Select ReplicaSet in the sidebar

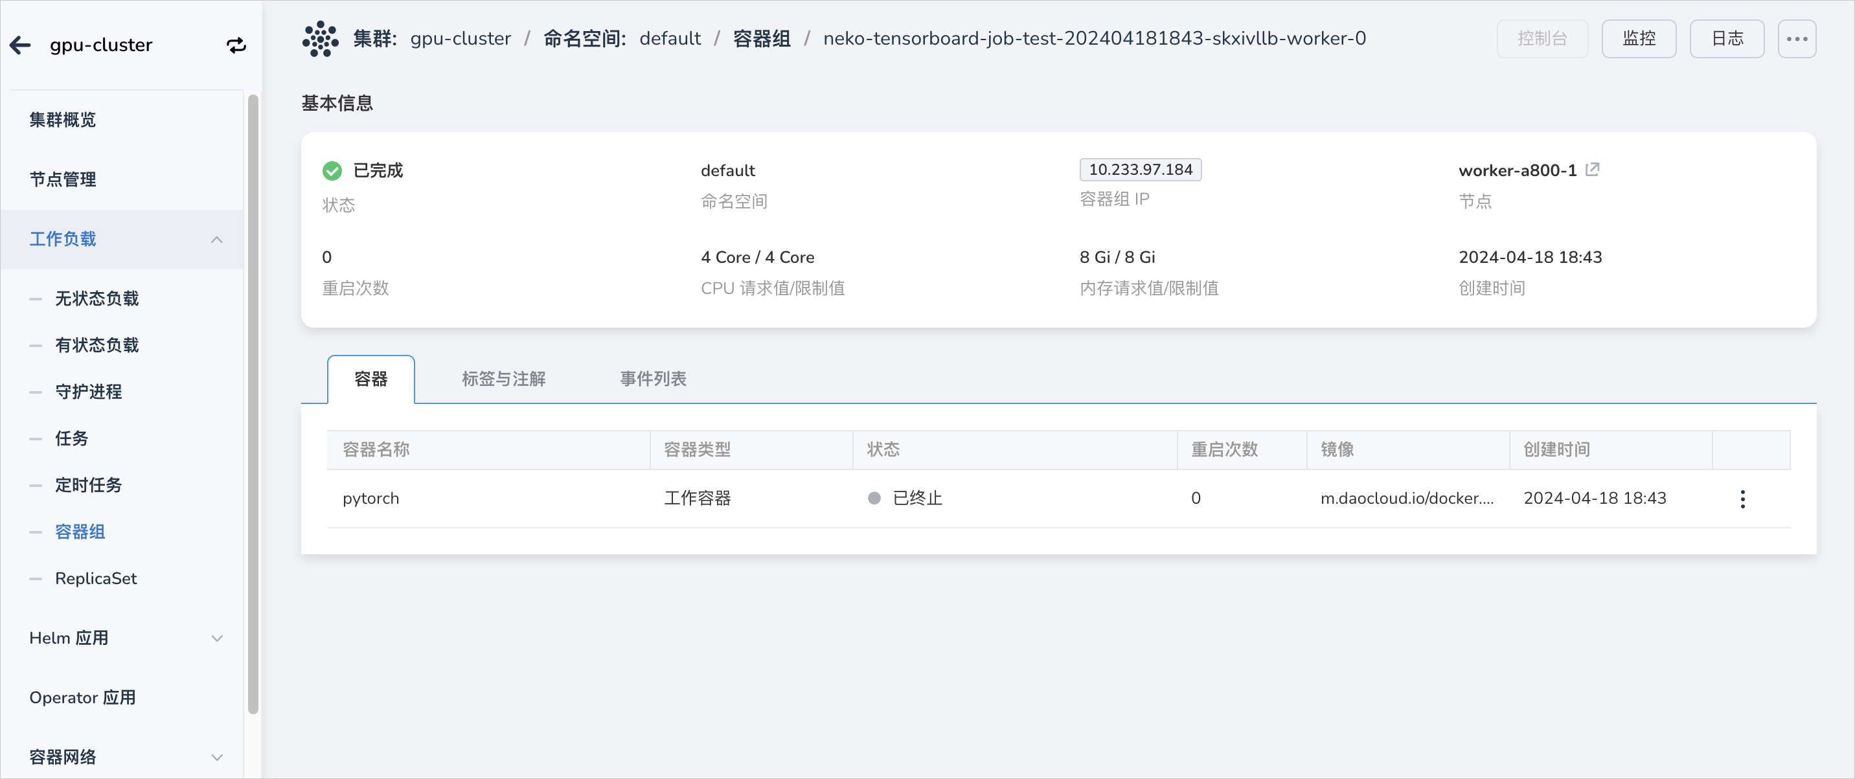(96, 579)
